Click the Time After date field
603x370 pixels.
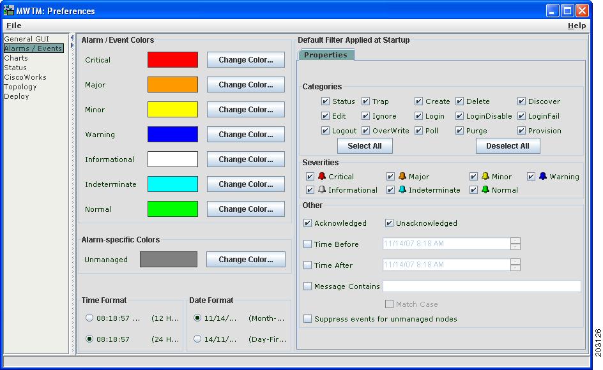(x=447, y=265)
